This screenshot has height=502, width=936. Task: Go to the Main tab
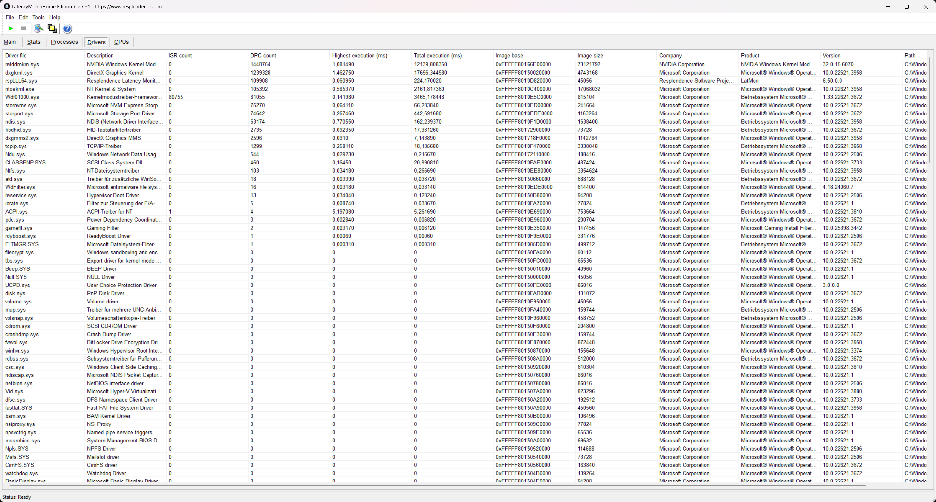(10, 42)
